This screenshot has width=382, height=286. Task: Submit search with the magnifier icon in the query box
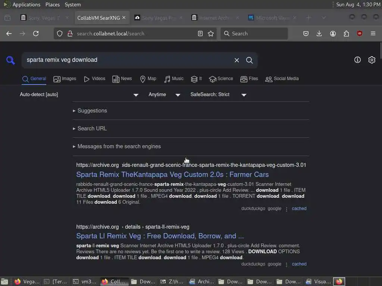pos(249,60)
